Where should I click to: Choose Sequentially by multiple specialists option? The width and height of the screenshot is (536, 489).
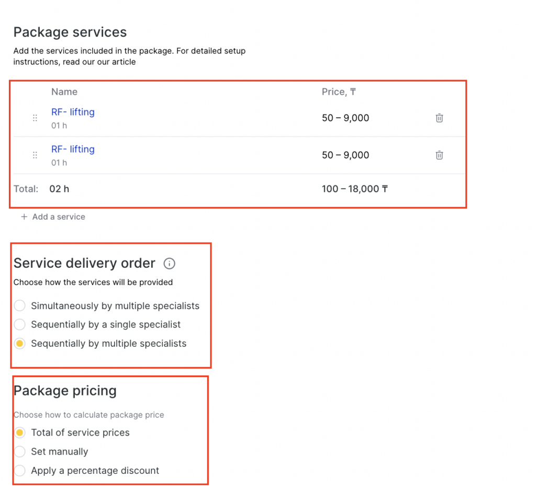coord(20,344)
